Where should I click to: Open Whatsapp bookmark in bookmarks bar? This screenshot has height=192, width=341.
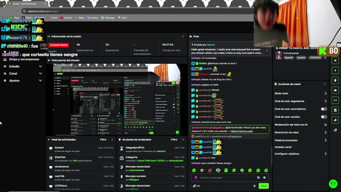tap(108, 18)
